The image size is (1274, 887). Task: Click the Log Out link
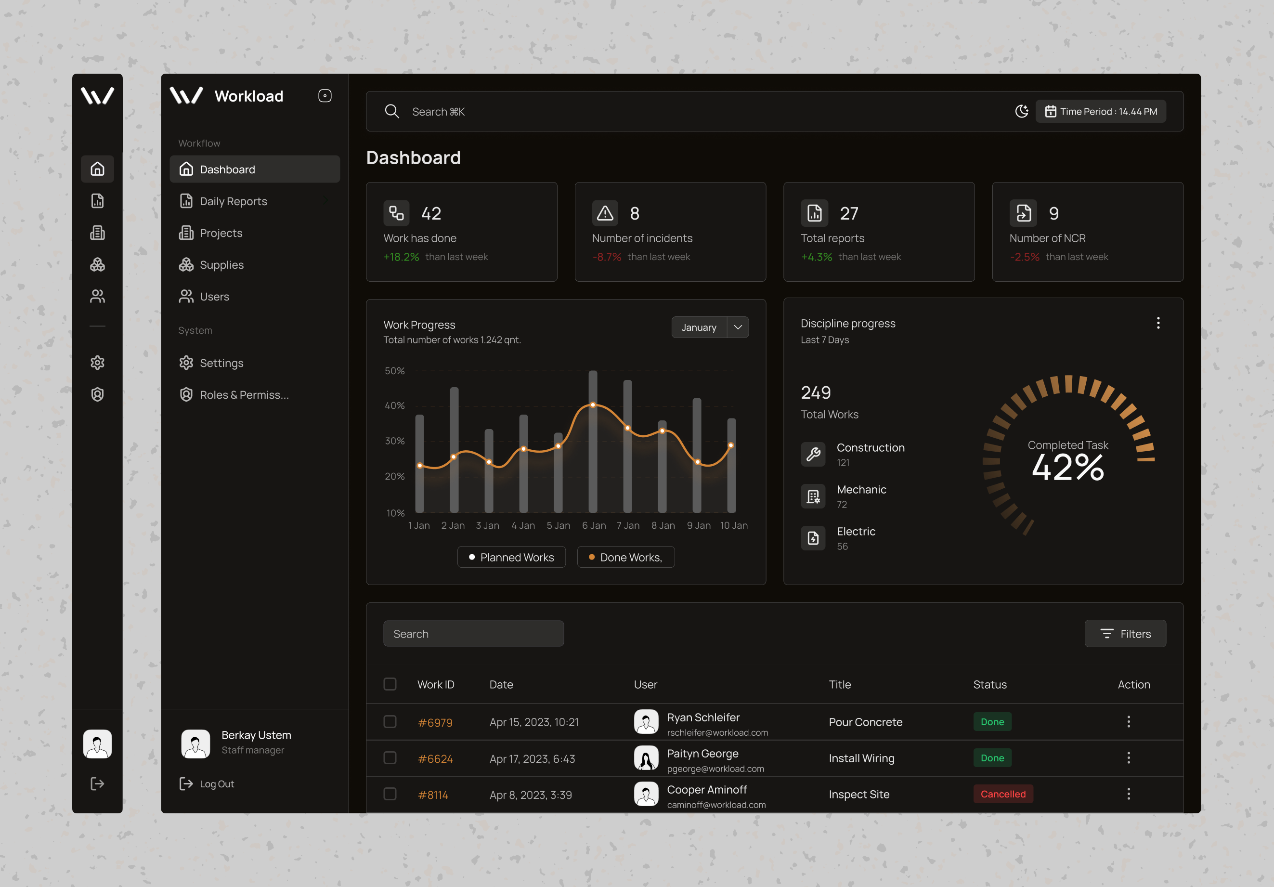pos(207,784)
